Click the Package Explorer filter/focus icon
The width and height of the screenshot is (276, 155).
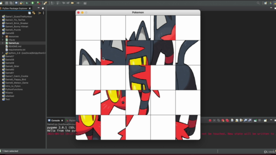(39, 13)
